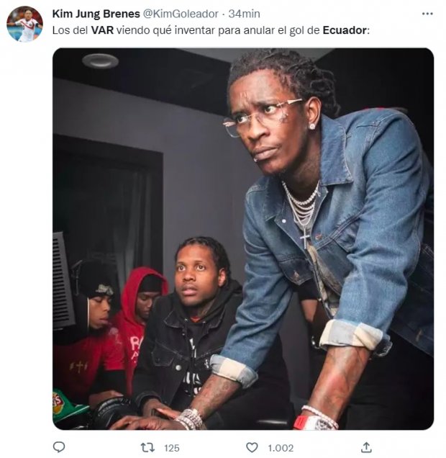Open Kim Jung Brenes profile avatar
The height and width of the screenshot is (458, 446).
click(x=24, y=24)
